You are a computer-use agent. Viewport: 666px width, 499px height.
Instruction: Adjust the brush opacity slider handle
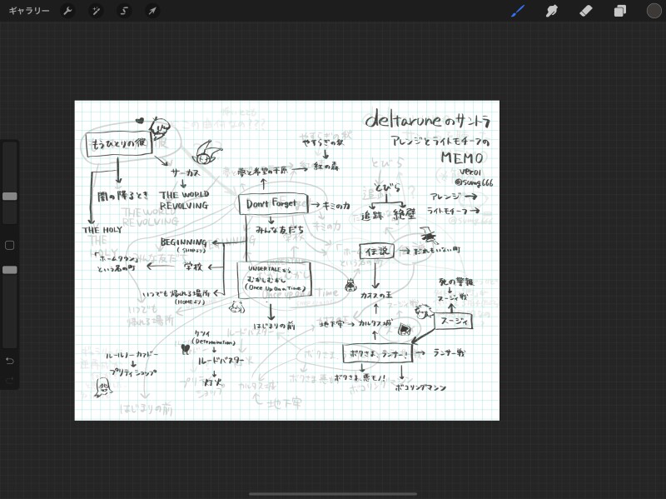[x=10, y=270]
